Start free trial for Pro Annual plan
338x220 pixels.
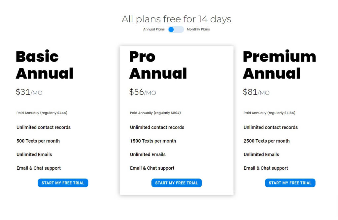pos(177,183)
